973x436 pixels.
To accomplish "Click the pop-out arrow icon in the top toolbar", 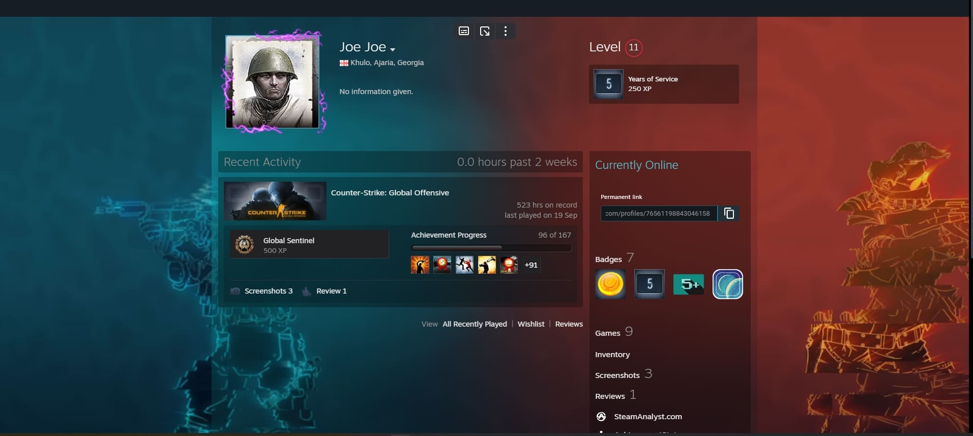I will [485, 31].
